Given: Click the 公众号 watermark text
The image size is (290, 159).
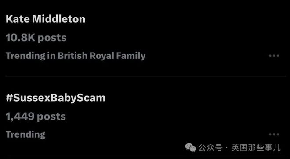Looking at the screenshot, I should coord(210,147).
